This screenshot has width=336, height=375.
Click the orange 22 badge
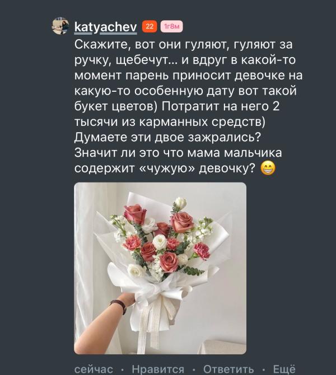pos(150,26)
